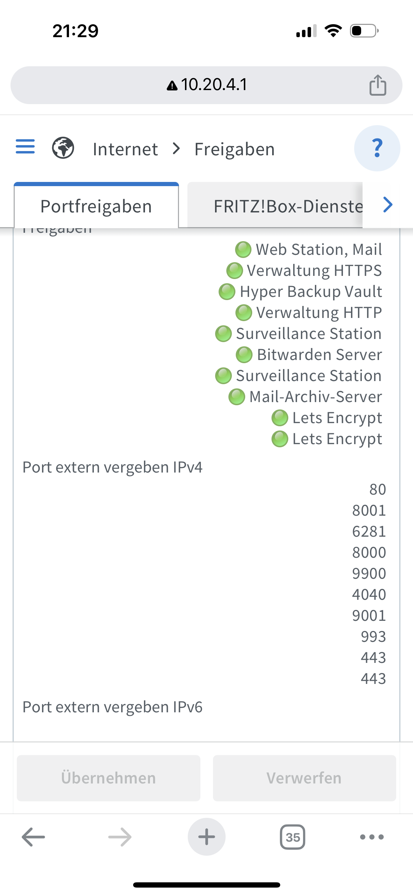Click green status dot for Mail-Archiv-Server
This screenshot has height=896, width=413.
(237, 397)
